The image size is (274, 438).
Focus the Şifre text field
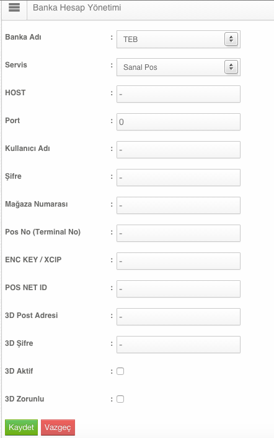coord(179,178)
